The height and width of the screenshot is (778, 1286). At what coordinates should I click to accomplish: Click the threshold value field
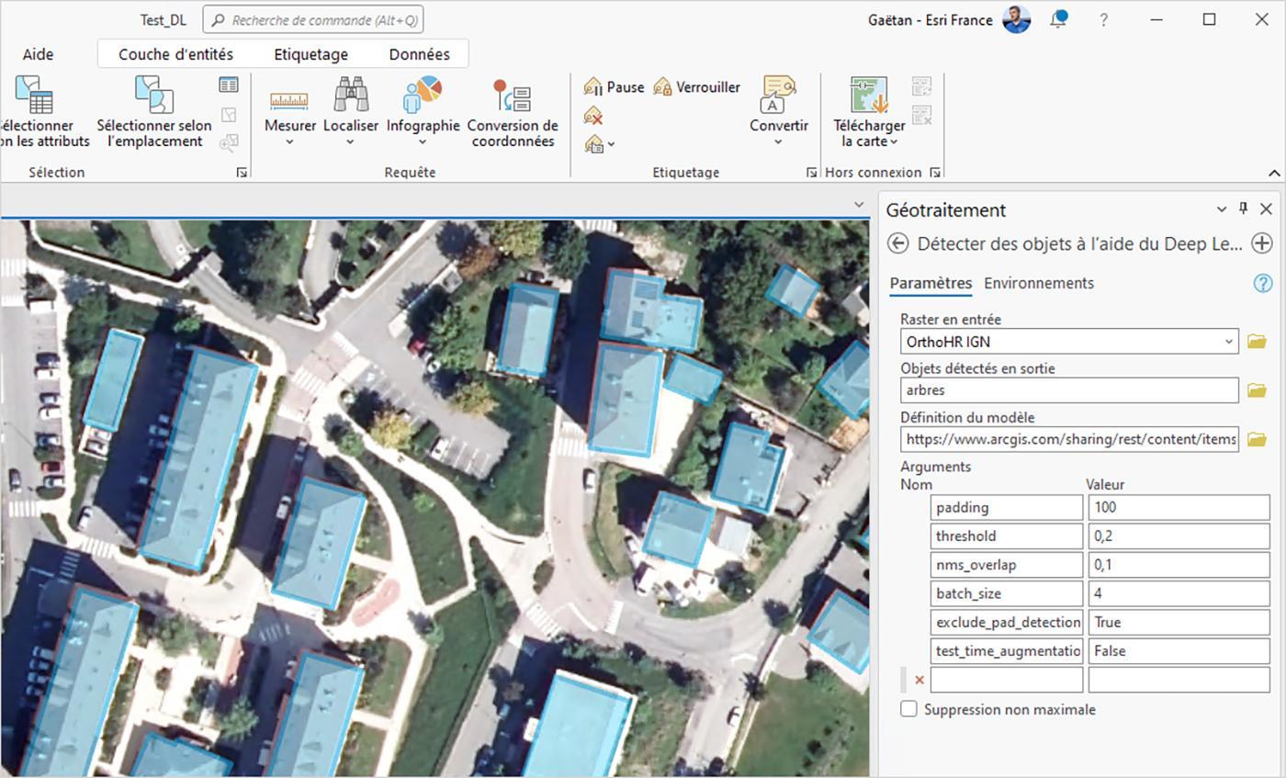pos(1179,536)
